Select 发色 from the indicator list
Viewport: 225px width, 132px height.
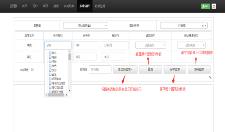[x=54, y=66]
